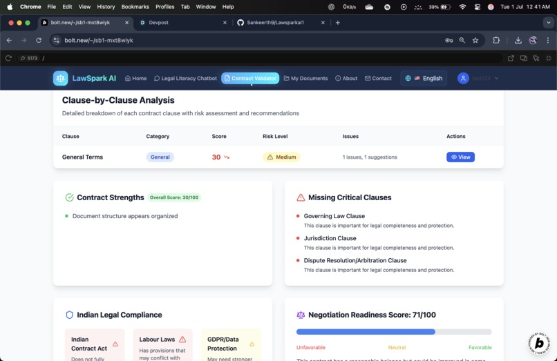Open the Chrome three-dot menu
The image size is (557, 361).
tap(548, 41)
